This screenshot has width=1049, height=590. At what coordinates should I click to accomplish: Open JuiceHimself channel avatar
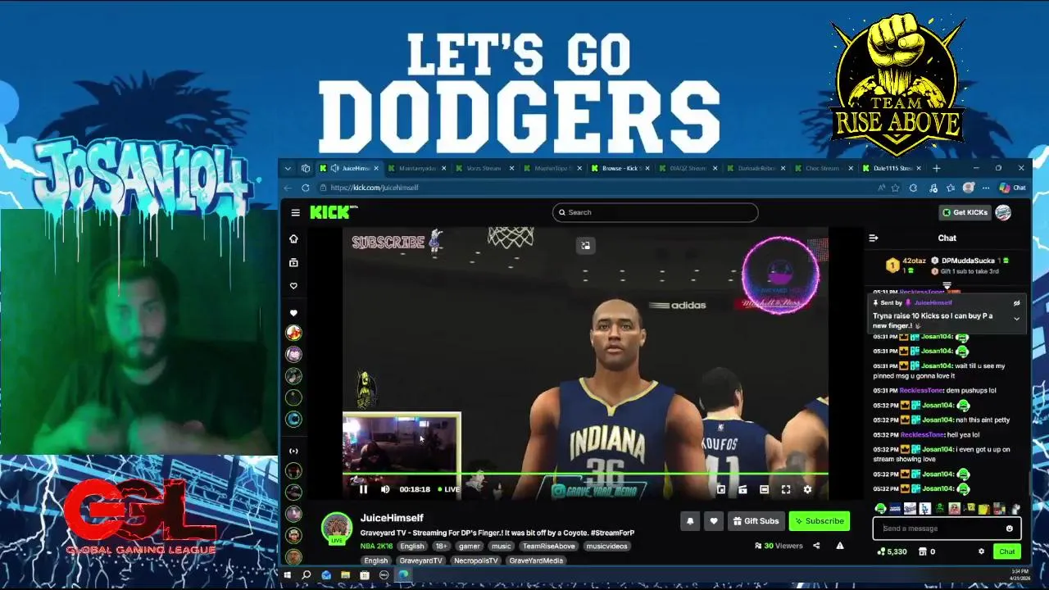tap(337, 528)
